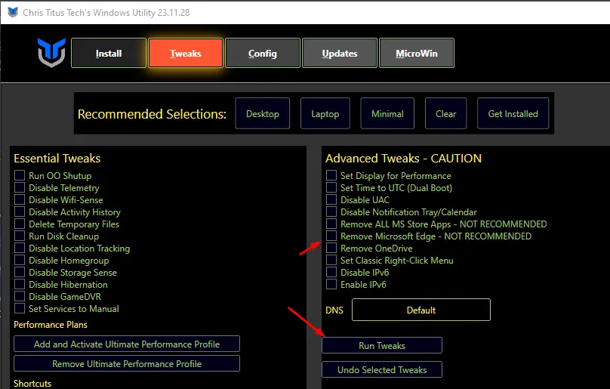Tick Set Classic Right-Click Menu

[x=331, y=260]
